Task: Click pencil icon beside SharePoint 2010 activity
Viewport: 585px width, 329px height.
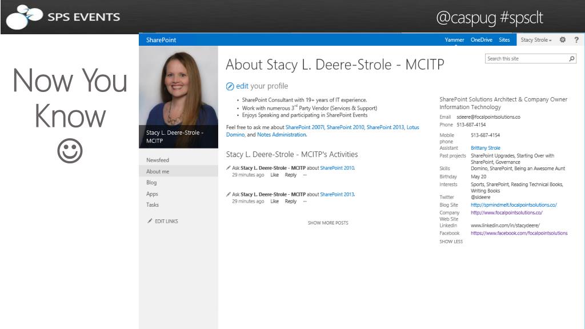Action: click(229, 168)
